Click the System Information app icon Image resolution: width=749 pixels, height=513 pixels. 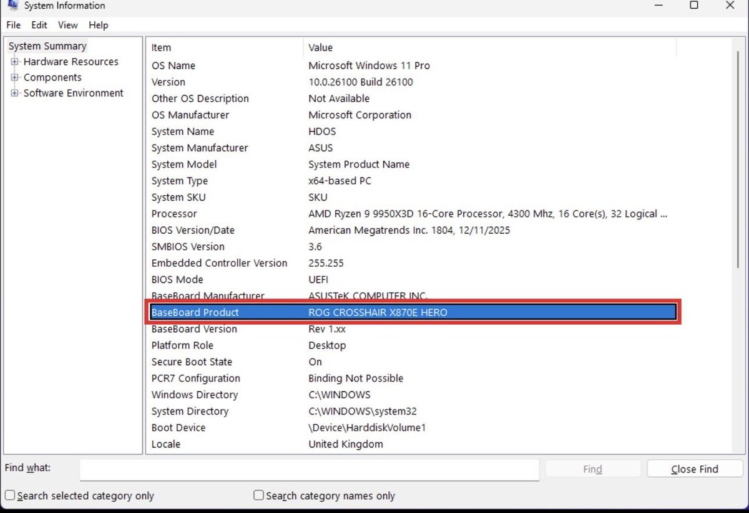click(x=12, y=5)
